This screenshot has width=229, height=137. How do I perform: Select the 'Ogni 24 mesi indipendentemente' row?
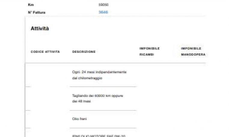click(x=99, y=72)
